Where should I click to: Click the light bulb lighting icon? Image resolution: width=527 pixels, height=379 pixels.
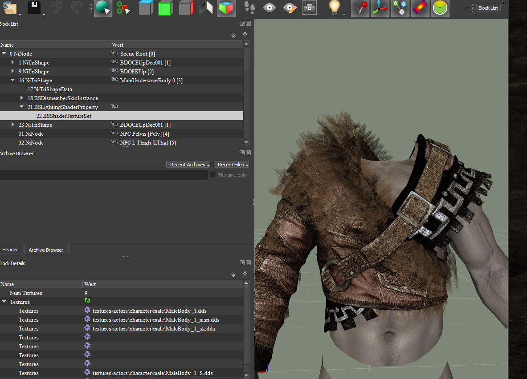click(334, 8)
